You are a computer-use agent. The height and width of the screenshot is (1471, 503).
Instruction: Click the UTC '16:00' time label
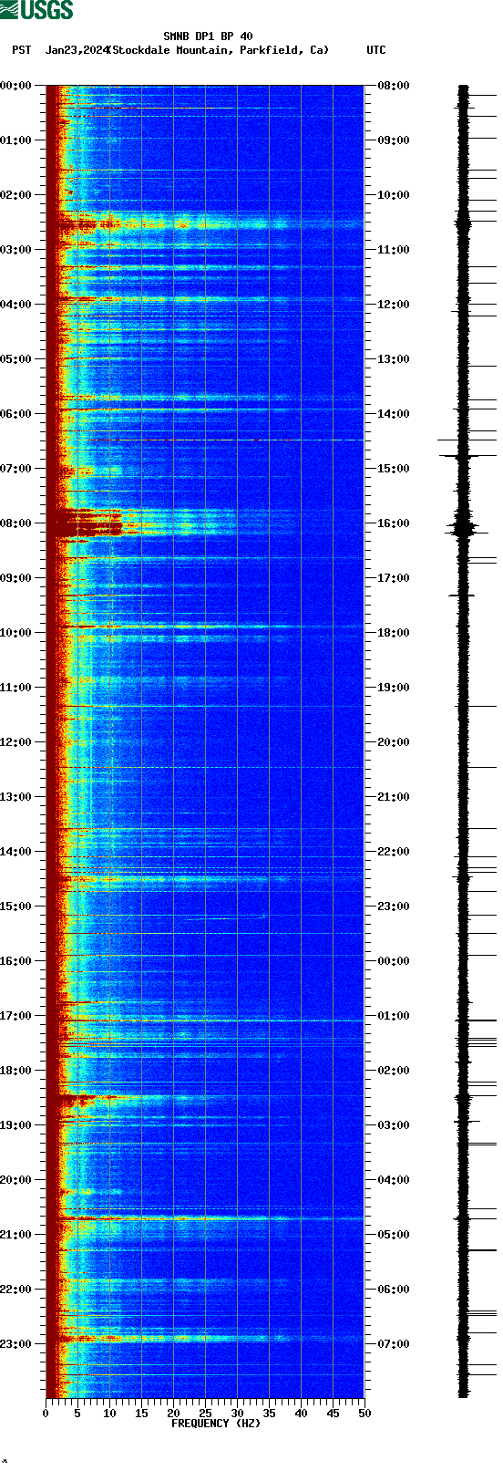[394, 523]
